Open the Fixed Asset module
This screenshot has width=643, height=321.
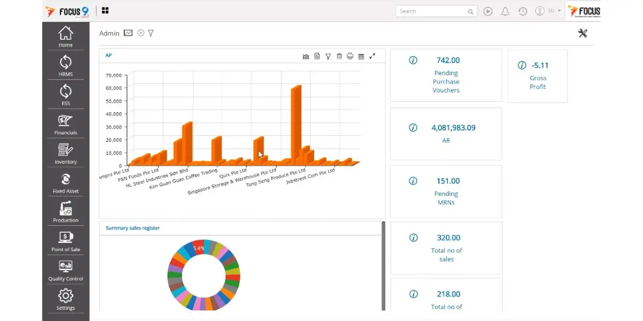click(65, 182)
